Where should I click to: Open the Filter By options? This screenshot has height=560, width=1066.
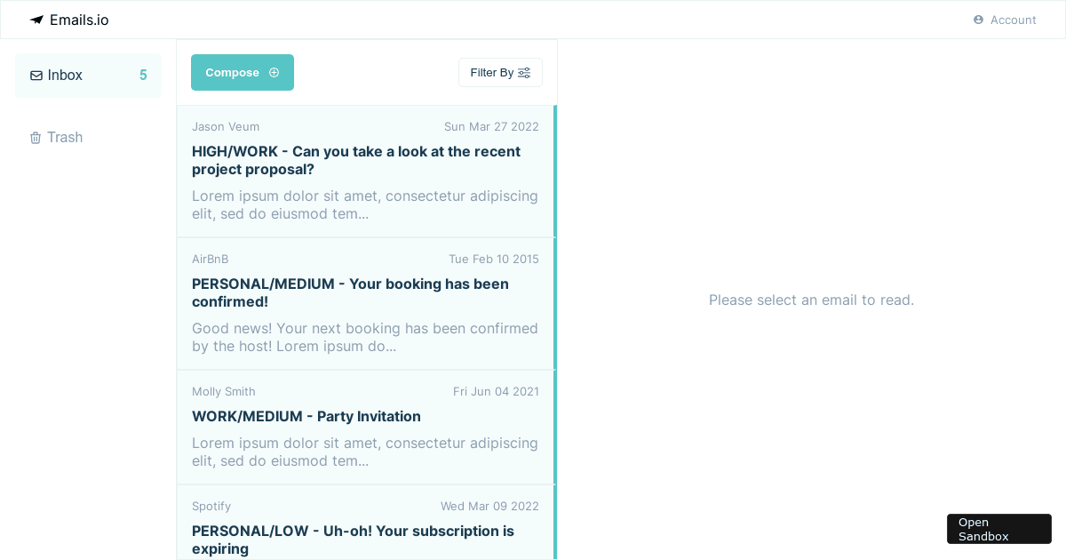(500, 72)
